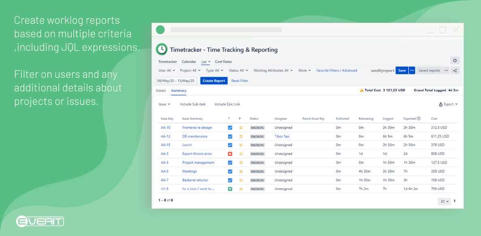Go to Cost Rates
This screenshot has height=236, width=481.
click(x=223, y=62)
